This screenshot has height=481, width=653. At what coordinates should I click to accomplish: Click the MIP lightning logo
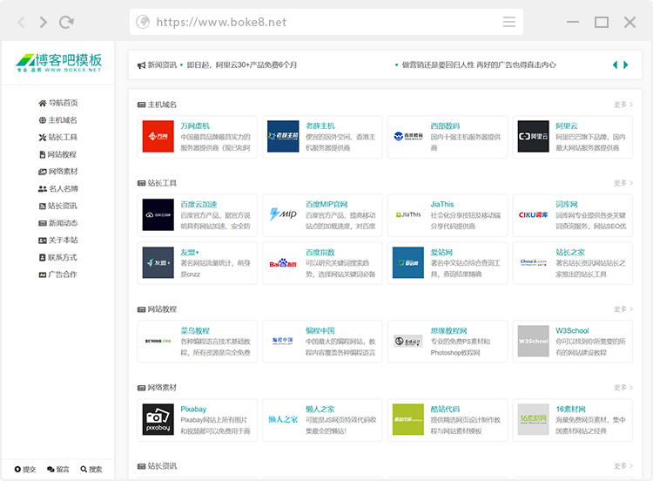[x=283, y=214]
